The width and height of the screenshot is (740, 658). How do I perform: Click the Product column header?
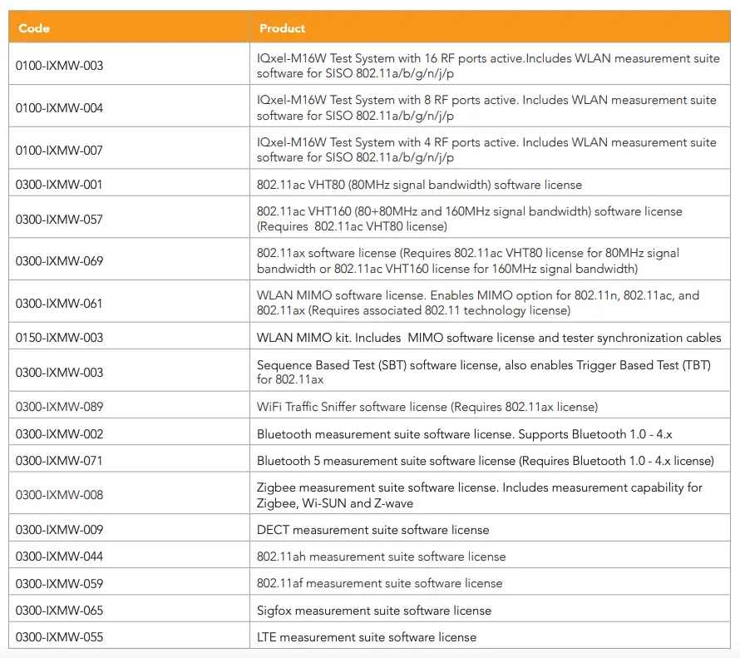(282, 28)
